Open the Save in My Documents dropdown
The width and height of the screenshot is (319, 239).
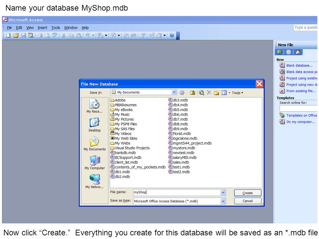coord(174,92)
